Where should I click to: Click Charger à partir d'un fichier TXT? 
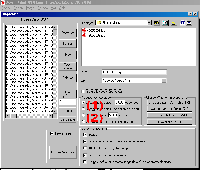click(x=169, y=103)
